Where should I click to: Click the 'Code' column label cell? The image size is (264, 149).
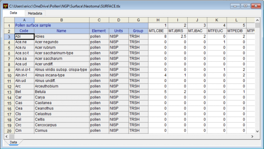(24, 31)
